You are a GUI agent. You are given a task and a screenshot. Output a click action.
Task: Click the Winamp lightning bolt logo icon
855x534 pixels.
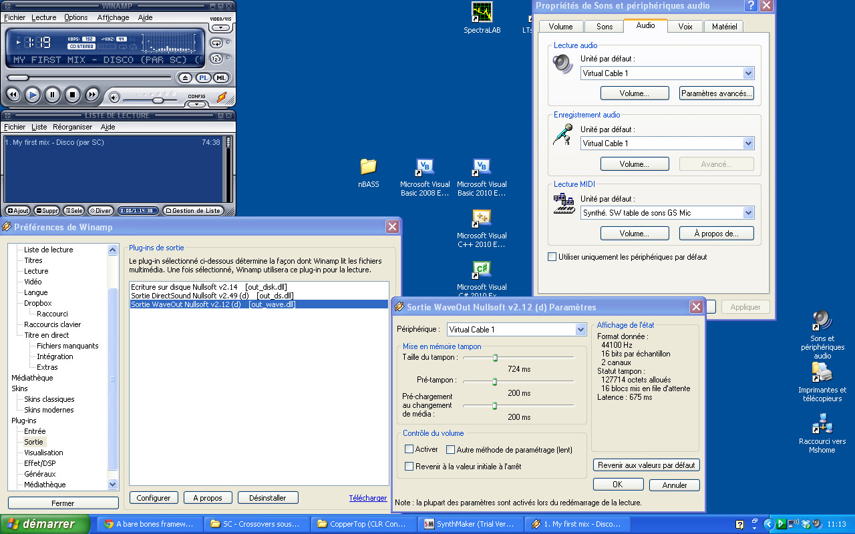pos(222,97)
